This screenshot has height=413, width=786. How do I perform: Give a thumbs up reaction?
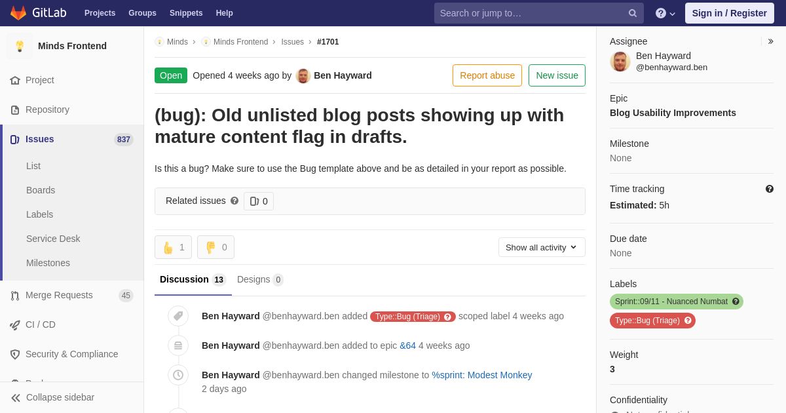pos(173,247)
